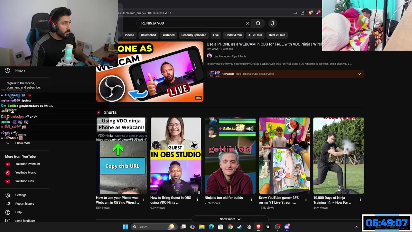This screenshot has height=232, width=412.
Task: Open Discord from the taskbar
Action: pos(287,227)
